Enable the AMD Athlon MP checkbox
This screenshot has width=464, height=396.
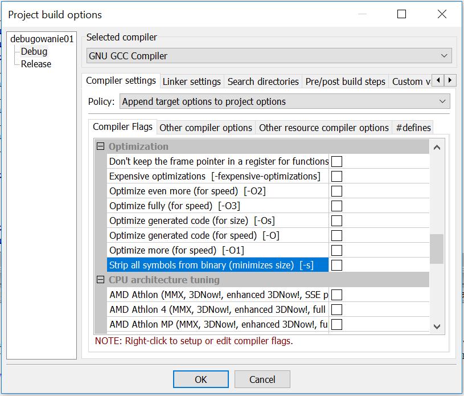click(x=336, y=325)
